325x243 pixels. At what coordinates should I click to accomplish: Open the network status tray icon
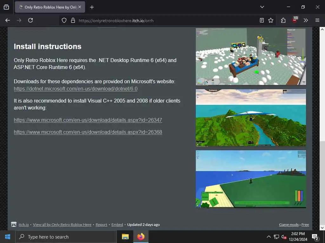point(276,237)
